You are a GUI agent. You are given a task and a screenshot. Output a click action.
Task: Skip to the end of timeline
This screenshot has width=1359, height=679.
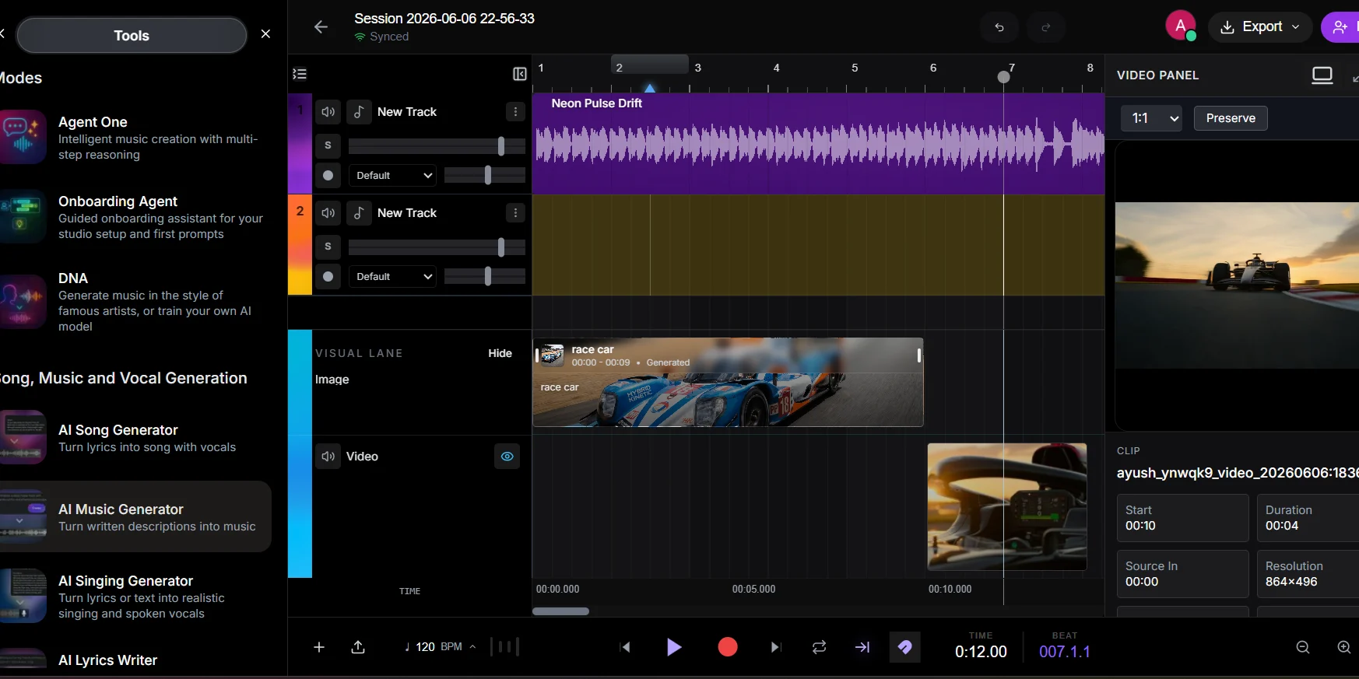click(x=775, y=647)
